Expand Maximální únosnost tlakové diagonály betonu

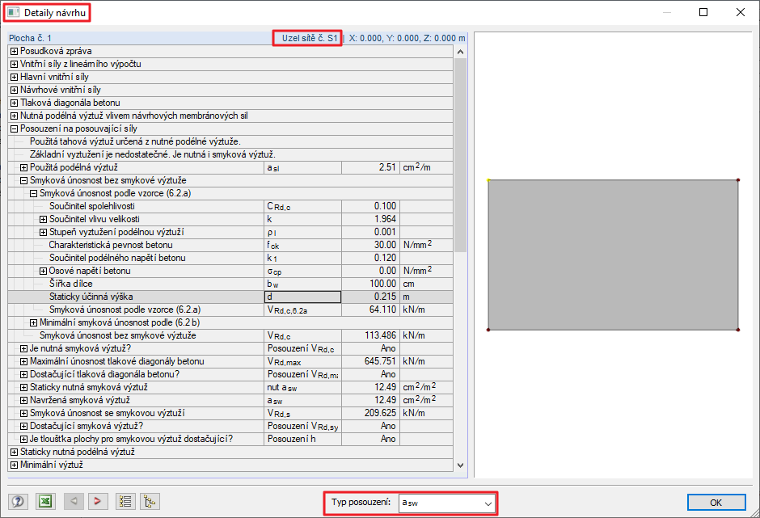tap(23, 361)
